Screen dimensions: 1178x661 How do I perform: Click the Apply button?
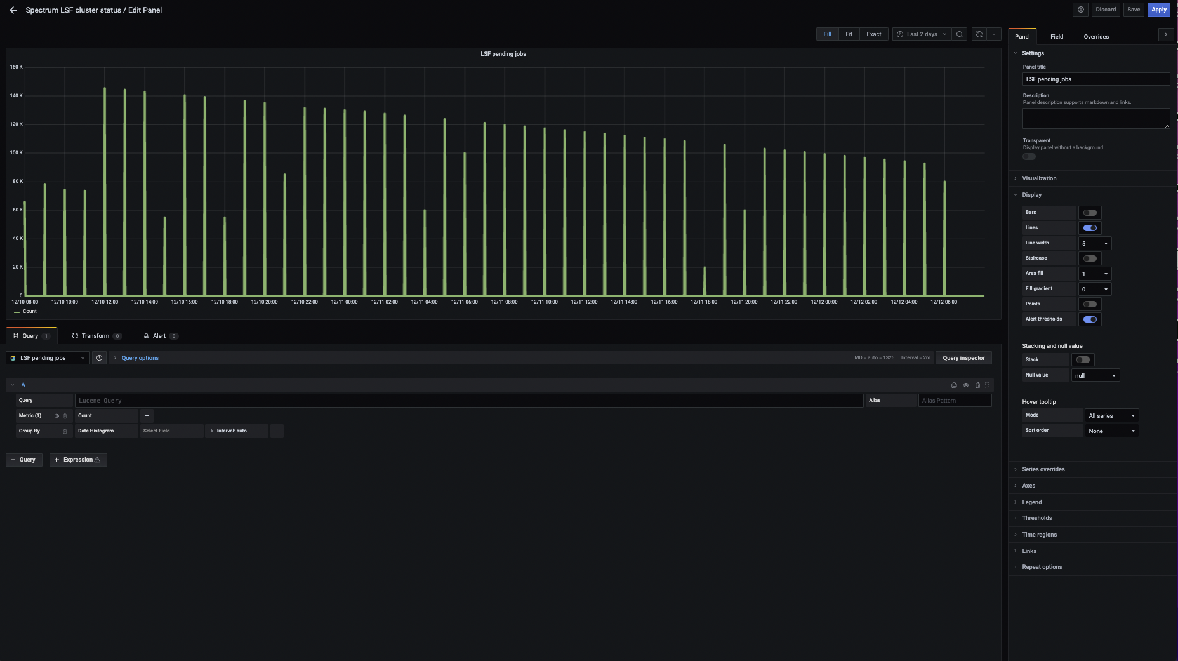point(1159,10)
